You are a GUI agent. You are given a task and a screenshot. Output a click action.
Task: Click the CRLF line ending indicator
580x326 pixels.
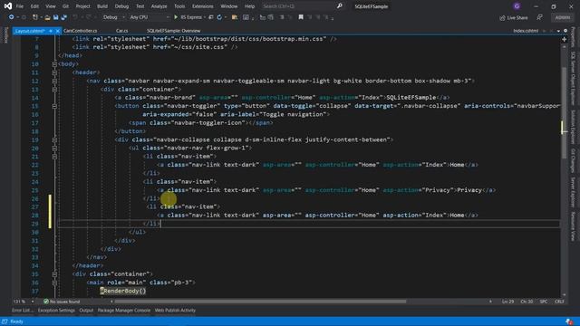click(x=559, y=302)
